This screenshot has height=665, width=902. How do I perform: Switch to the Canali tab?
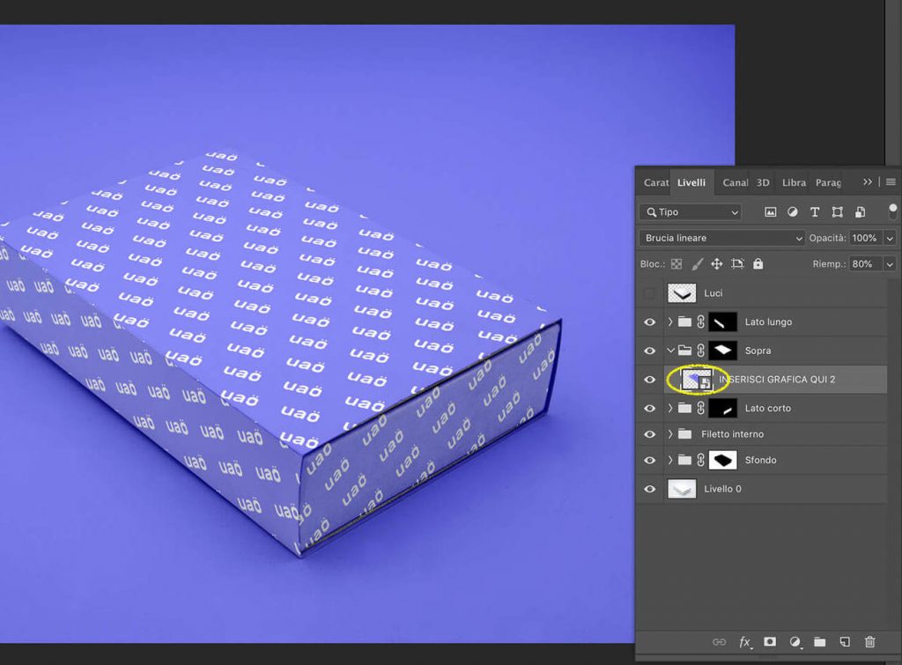735,182
